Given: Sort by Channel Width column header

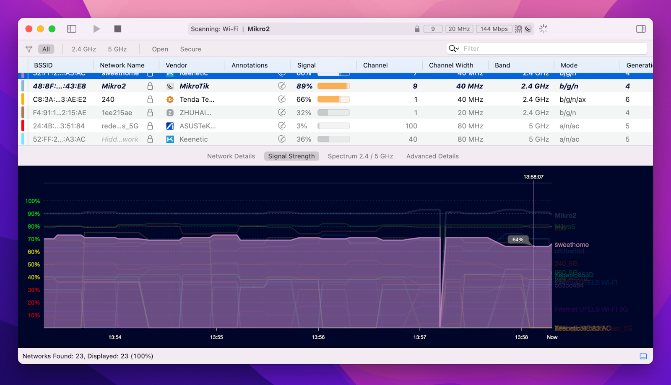Looking at the screenshot, I should (x=451, y=65).
